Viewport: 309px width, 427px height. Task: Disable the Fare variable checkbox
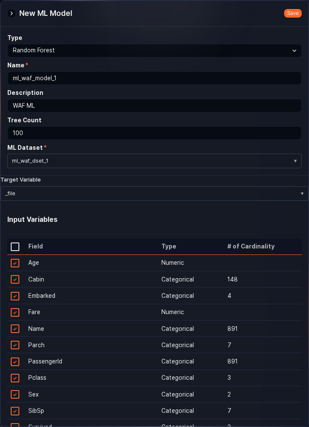click(15, 312)
